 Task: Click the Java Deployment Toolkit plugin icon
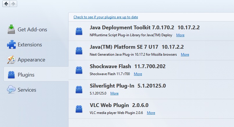coord(79,31)
